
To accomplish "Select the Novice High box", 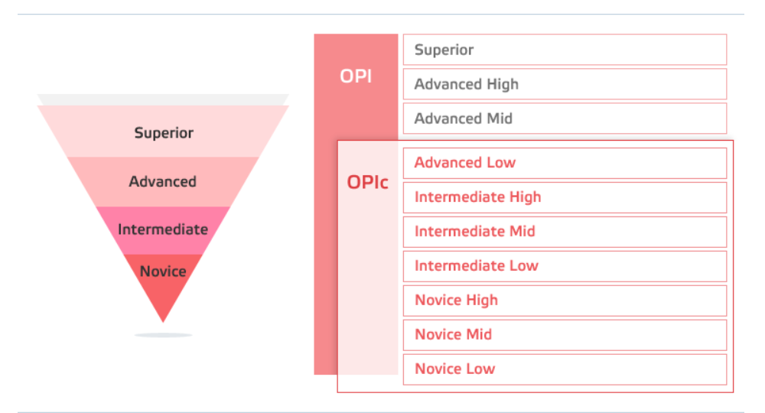I will 565,301.
